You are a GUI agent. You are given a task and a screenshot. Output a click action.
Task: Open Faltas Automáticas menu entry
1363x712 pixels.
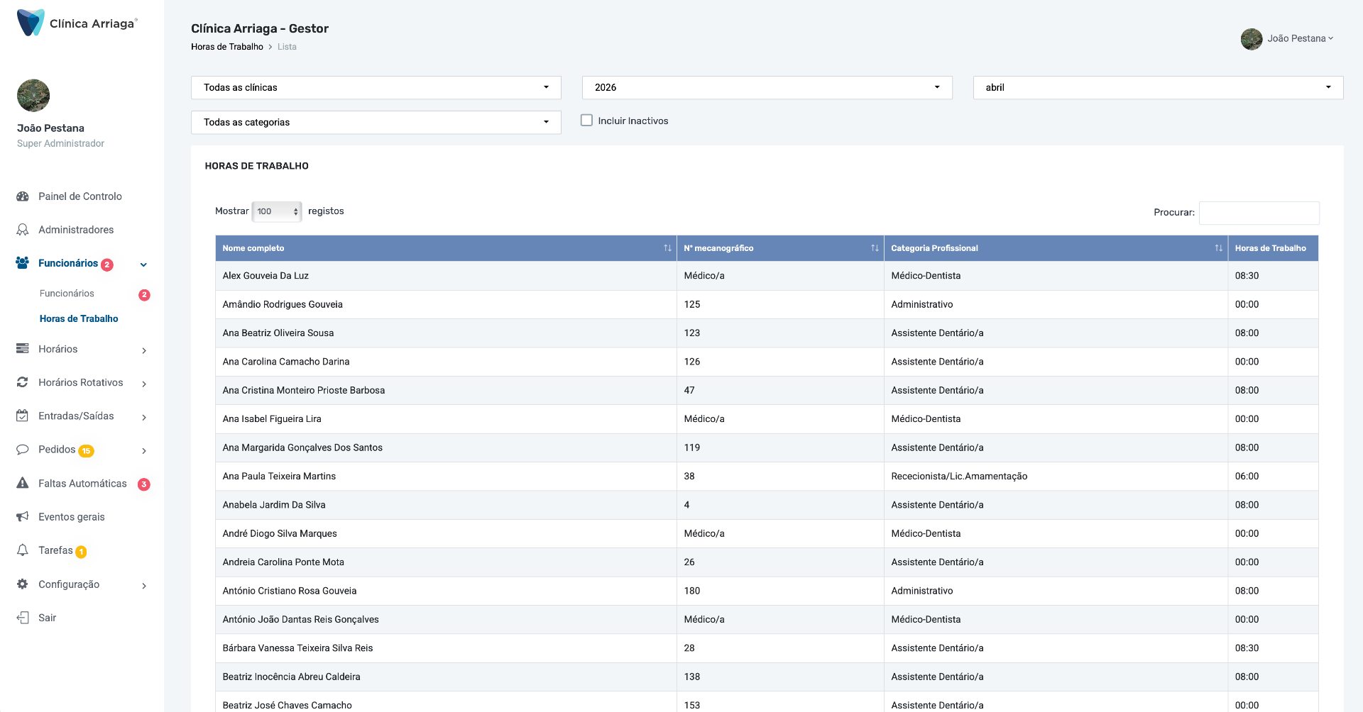(x=82, y=484)
